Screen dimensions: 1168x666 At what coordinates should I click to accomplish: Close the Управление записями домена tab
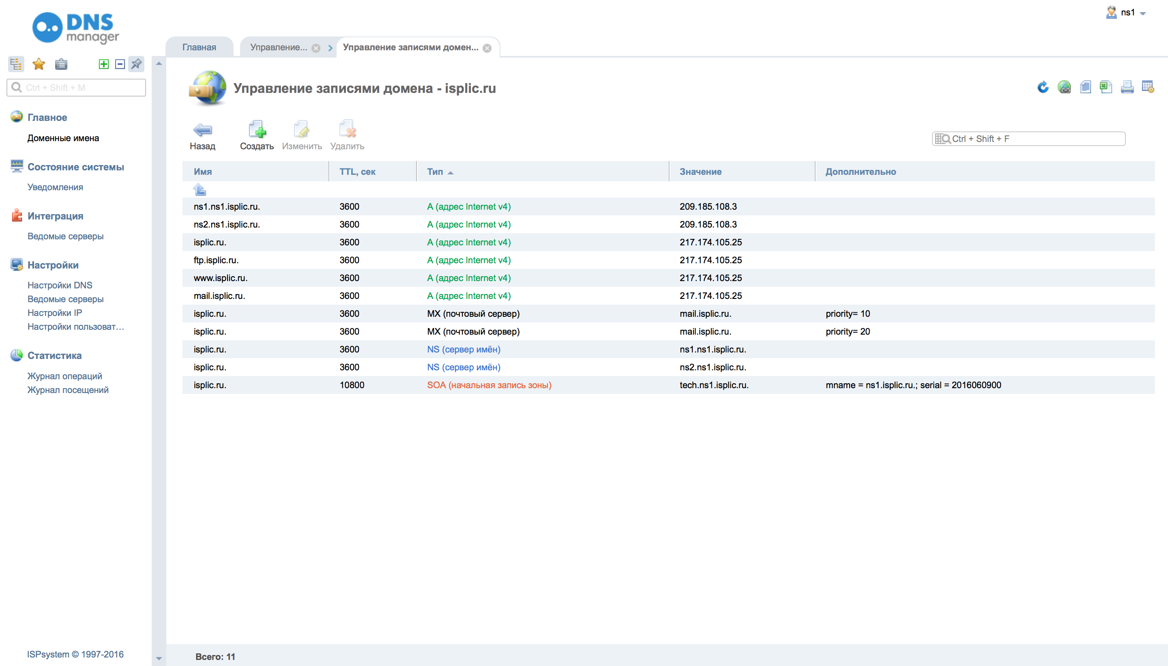tap(487, 48)
